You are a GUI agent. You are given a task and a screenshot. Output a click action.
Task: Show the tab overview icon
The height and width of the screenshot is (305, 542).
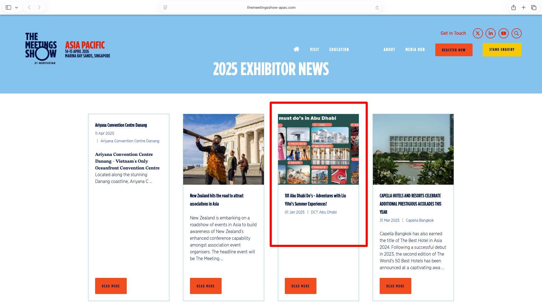click(534, 8)
